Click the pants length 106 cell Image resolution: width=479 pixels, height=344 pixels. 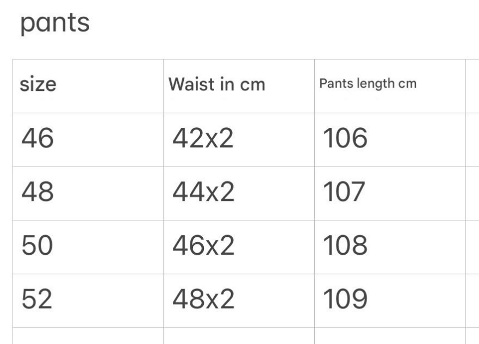(345, 139)
